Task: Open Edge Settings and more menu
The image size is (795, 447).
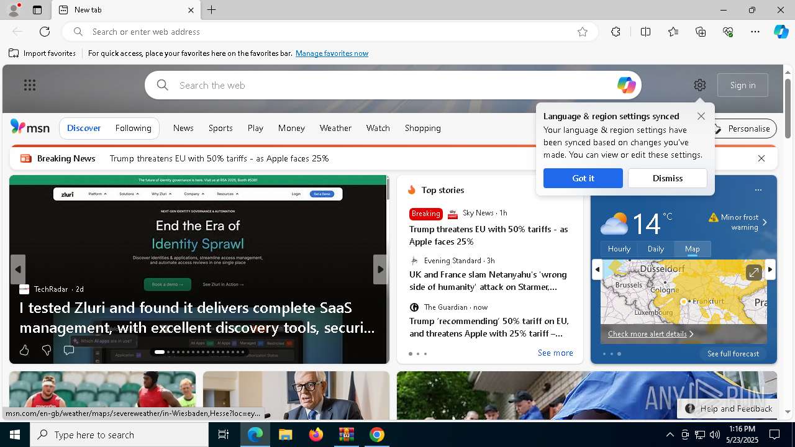Action: [x=755, y=32]
